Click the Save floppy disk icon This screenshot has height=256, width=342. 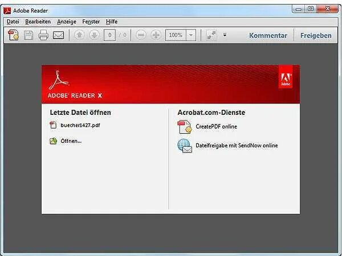(x=28, y=35)
